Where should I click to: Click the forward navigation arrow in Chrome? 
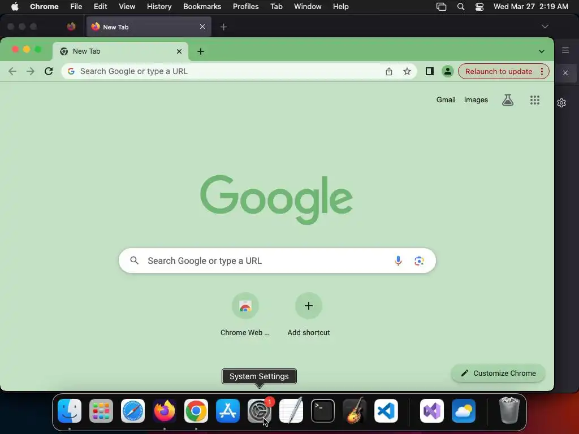point(31,71)
